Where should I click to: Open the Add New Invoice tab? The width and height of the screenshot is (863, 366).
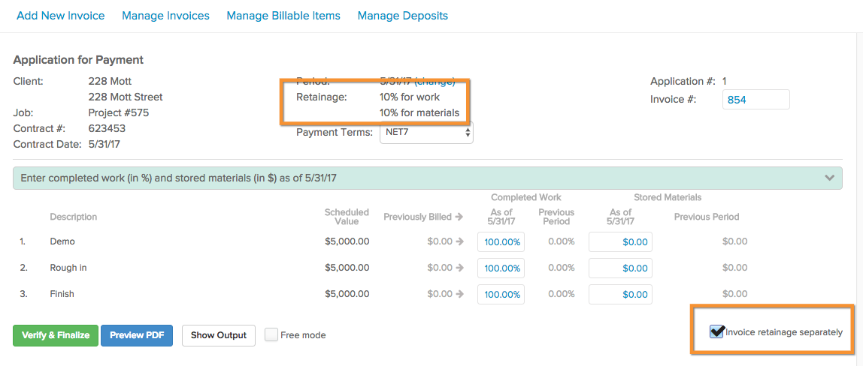point(61,16)
